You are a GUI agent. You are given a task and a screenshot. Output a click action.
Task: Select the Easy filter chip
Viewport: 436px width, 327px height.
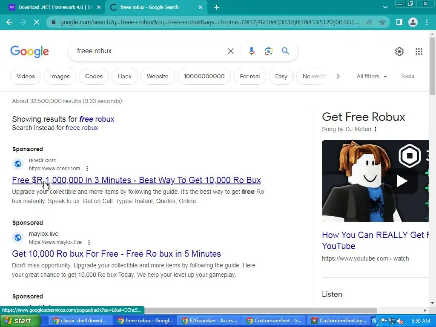[281, 76]
